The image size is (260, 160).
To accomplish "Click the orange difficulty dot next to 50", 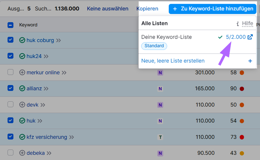I will 242,105.
